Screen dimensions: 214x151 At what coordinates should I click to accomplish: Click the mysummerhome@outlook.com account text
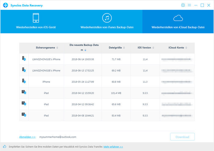[x=58, y=137]
